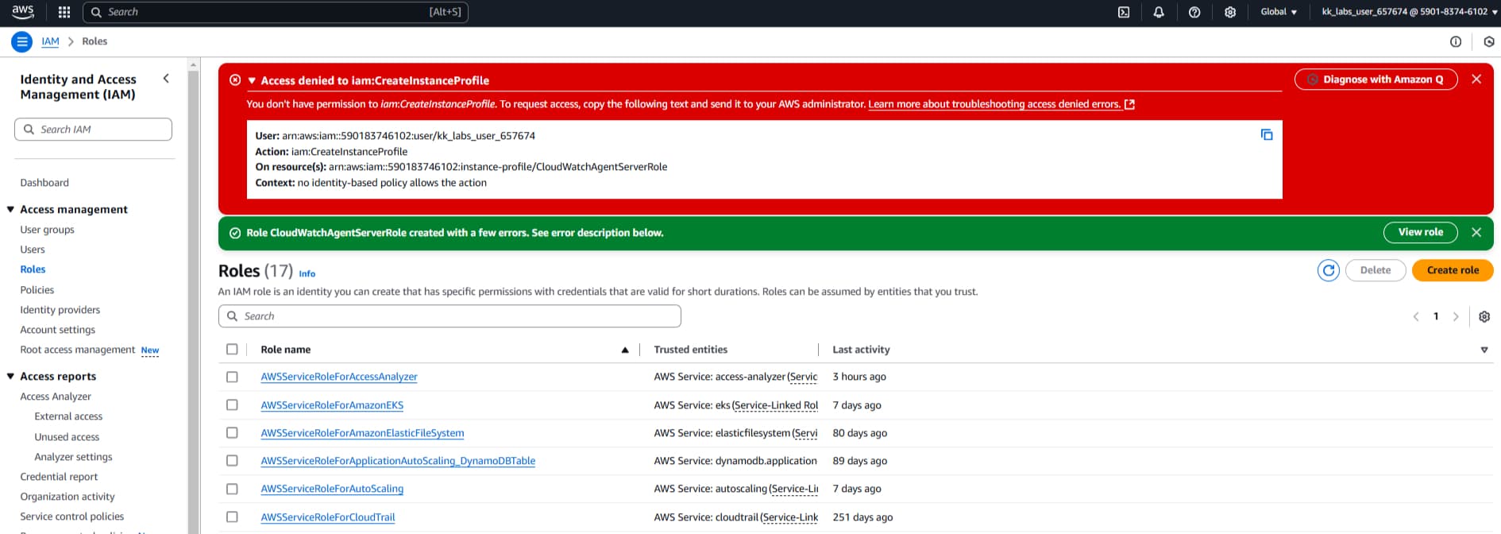Click the Last activity column header
Screen dimensions: 1501x534
861,350
